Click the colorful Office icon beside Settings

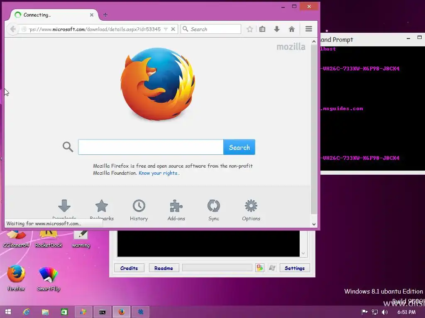point(260,268)
